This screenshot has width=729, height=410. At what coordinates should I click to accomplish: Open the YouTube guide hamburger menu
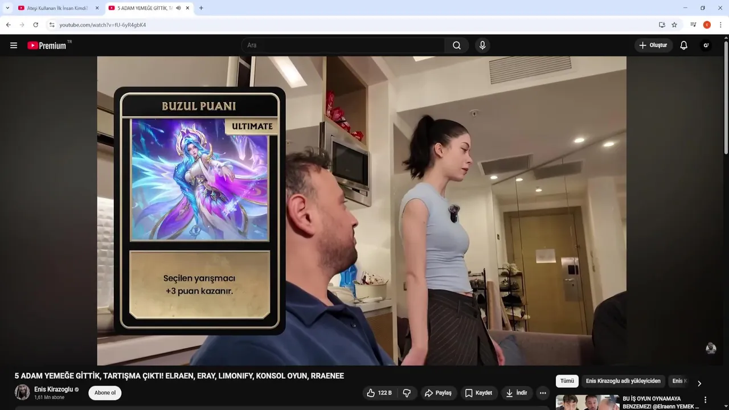(14, 46)
